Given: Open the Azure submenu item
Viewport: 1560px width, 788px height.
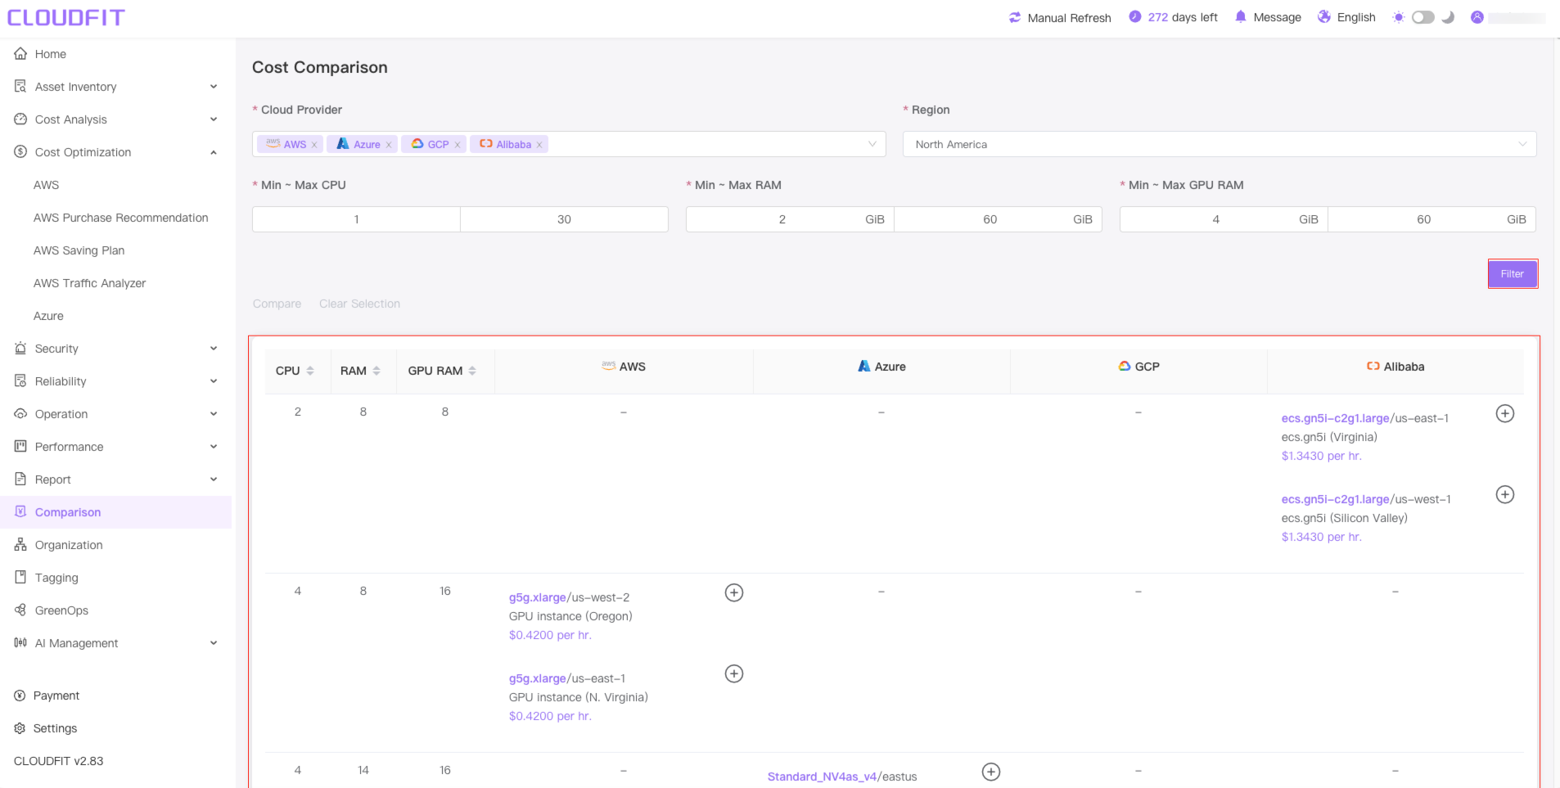Looking at the screenshot, I should click(x=48, y=316).
